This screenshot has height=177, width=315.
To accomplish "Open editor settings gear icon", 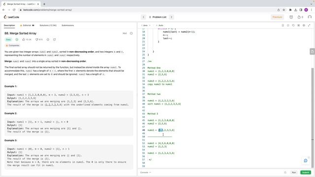I will [304, 26].
